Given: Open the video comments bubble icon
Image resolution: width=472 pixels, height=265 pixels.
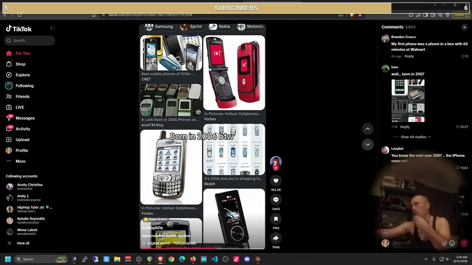Looking at the screenshot, I should [276, 200].
